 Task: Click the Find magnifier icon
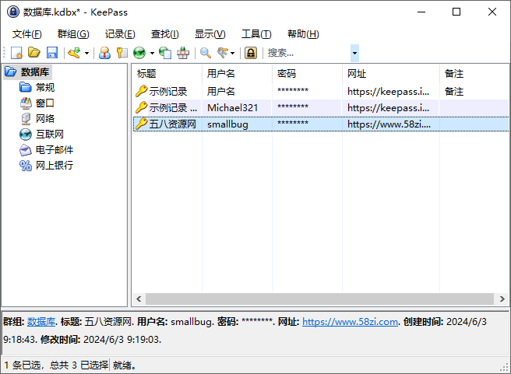pos(206,53)
